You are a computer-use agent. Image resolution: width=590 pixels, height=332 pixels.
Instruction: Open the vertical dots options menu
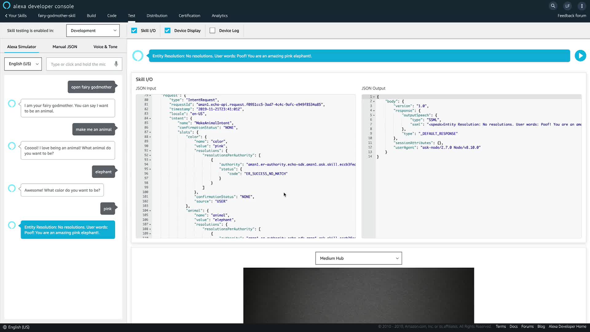click(x=582, y=6)
